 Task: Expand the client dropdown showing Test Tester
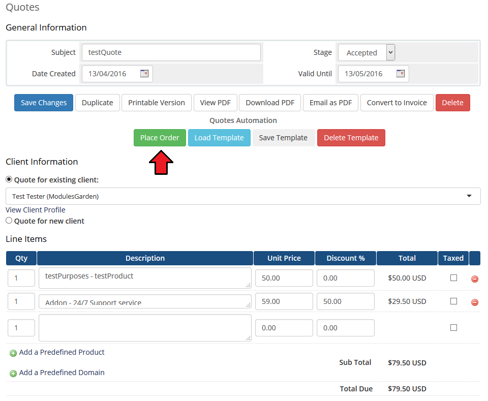pyautogui.click(x=243, y=196)
